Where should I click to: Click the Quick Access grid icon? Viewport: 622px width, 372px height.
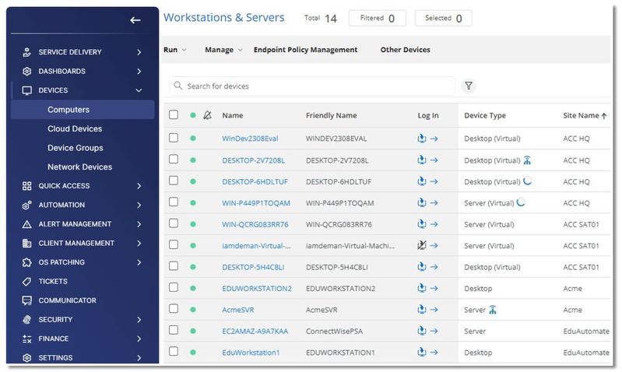(26, 186)
